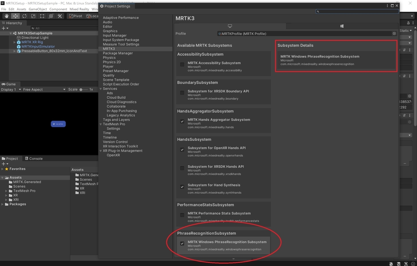
Task: Select the Rotate tool
Action: pyautogui.click(x=24, y=16)
